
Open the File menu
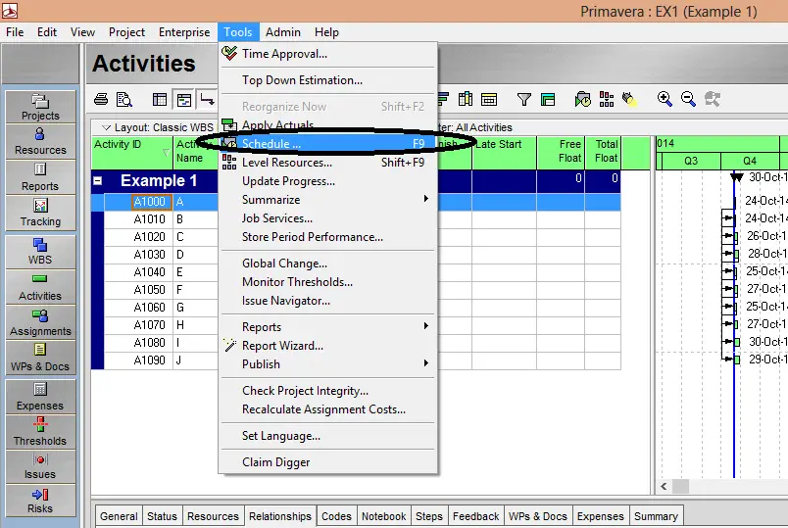click(x=15, y=32)
